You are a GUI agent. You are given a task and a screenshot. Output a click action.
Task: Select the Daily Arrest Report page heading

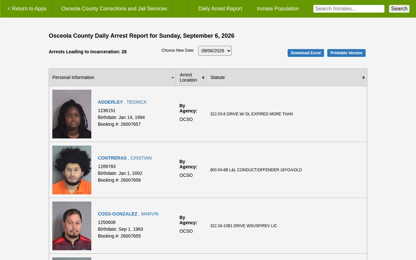[x=141, y=36]
